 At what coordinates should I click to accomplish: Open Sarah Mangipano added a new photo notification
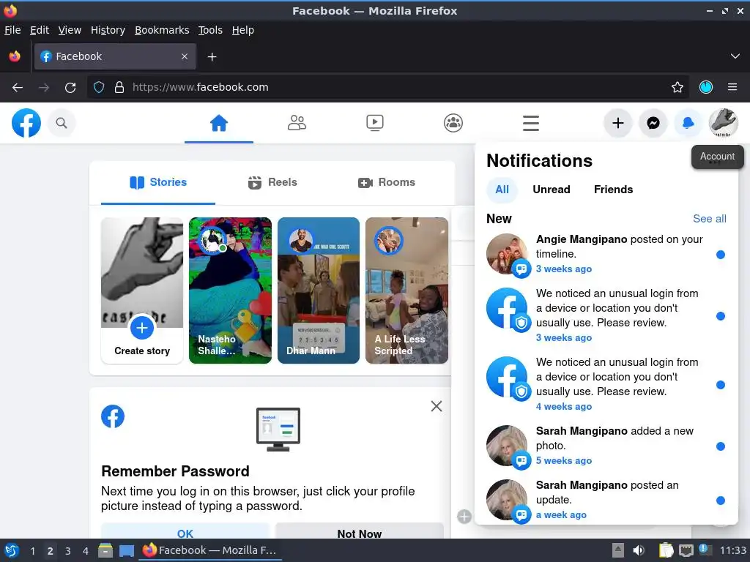click(x=606, y=446)
